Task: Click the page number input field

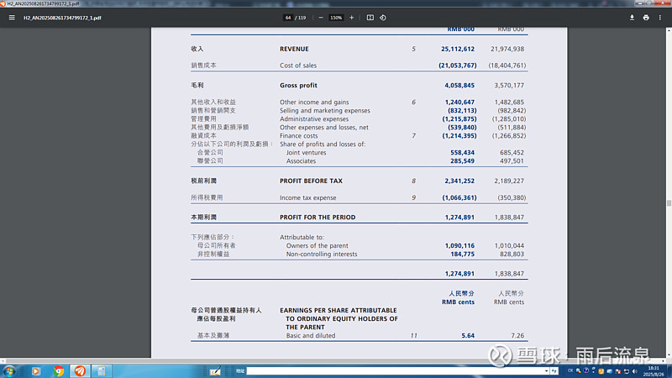Action: point(288,17)
